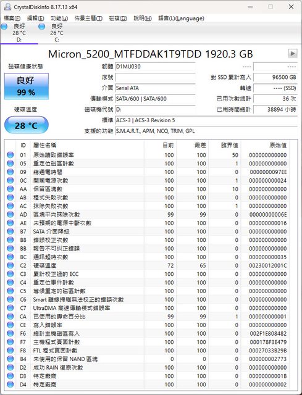This screenshot has height=395, width=302.
Task: Click status icon for attribute 09
Action: click(10, 172)
